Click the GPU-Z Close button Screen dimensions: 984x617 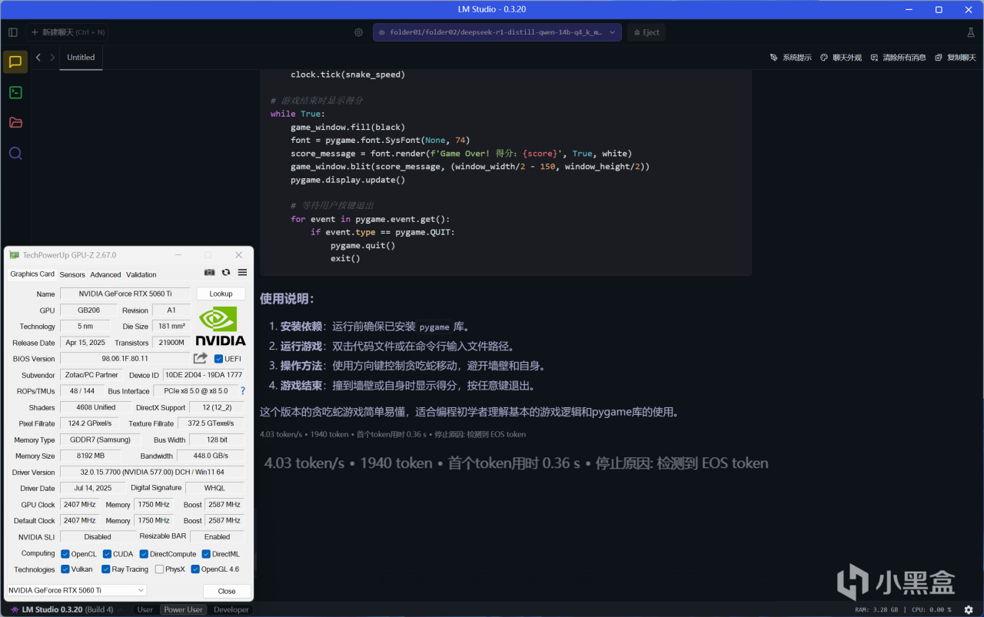tap(227, 591)
